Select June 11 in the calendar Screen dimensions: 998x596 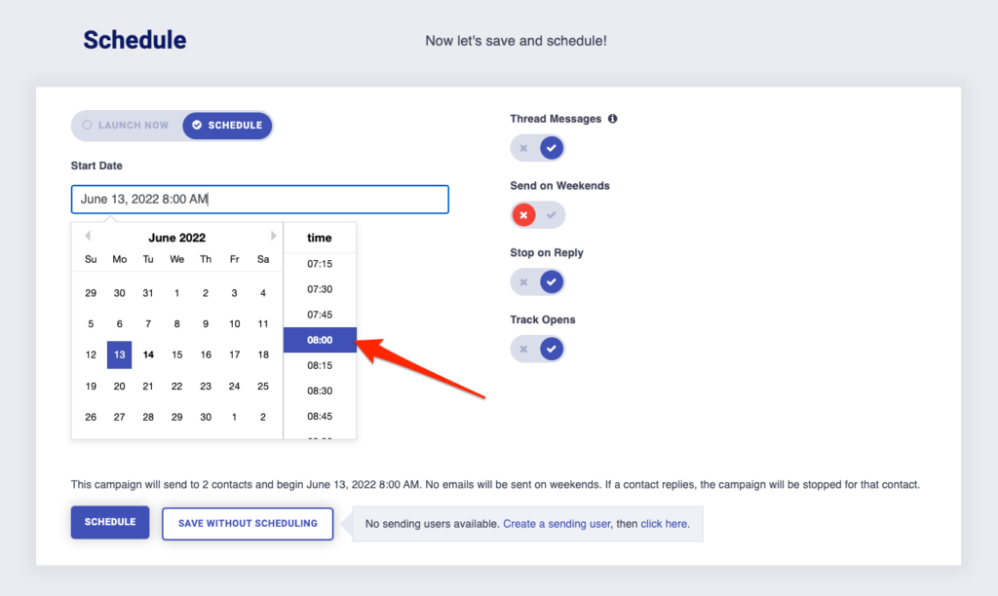[263, 323]
